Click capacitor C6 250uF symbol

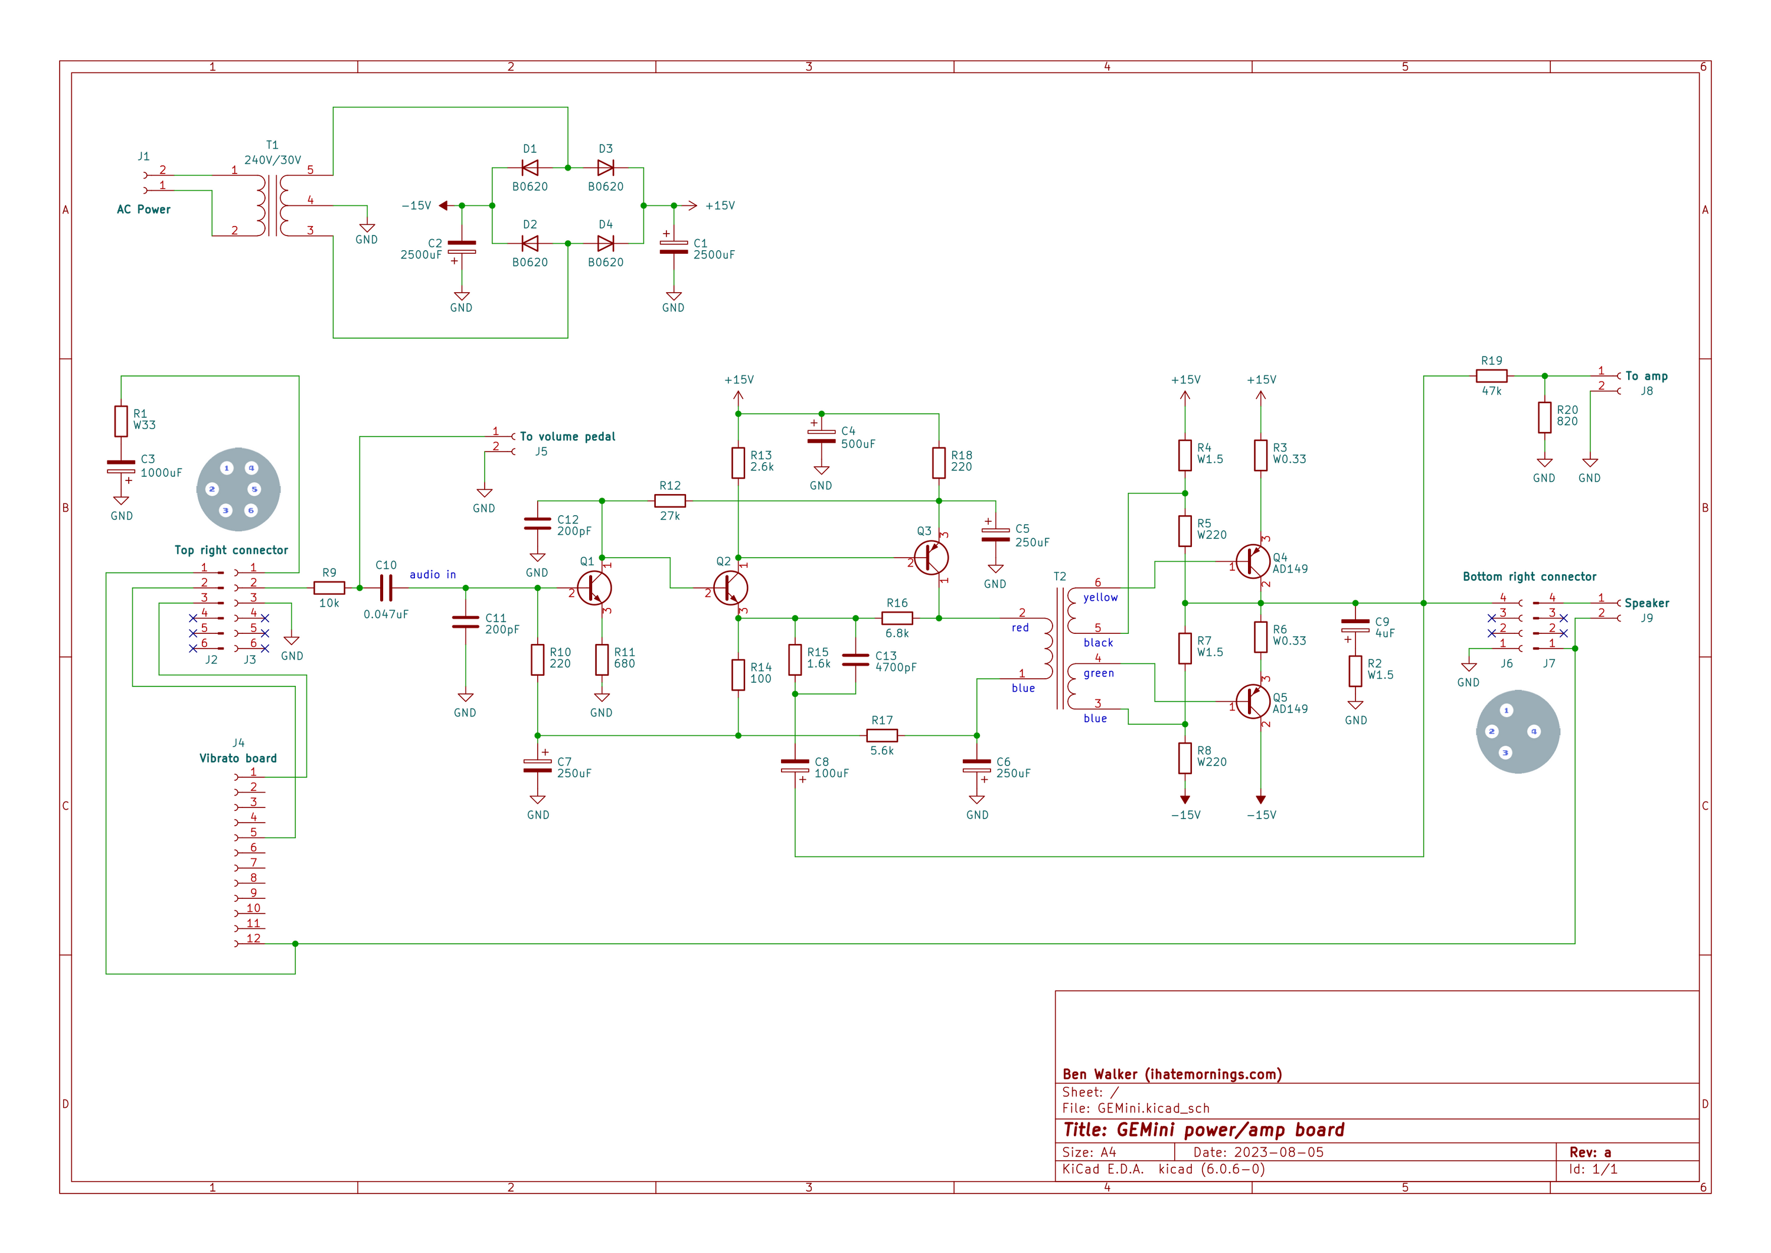pos(977,765)
